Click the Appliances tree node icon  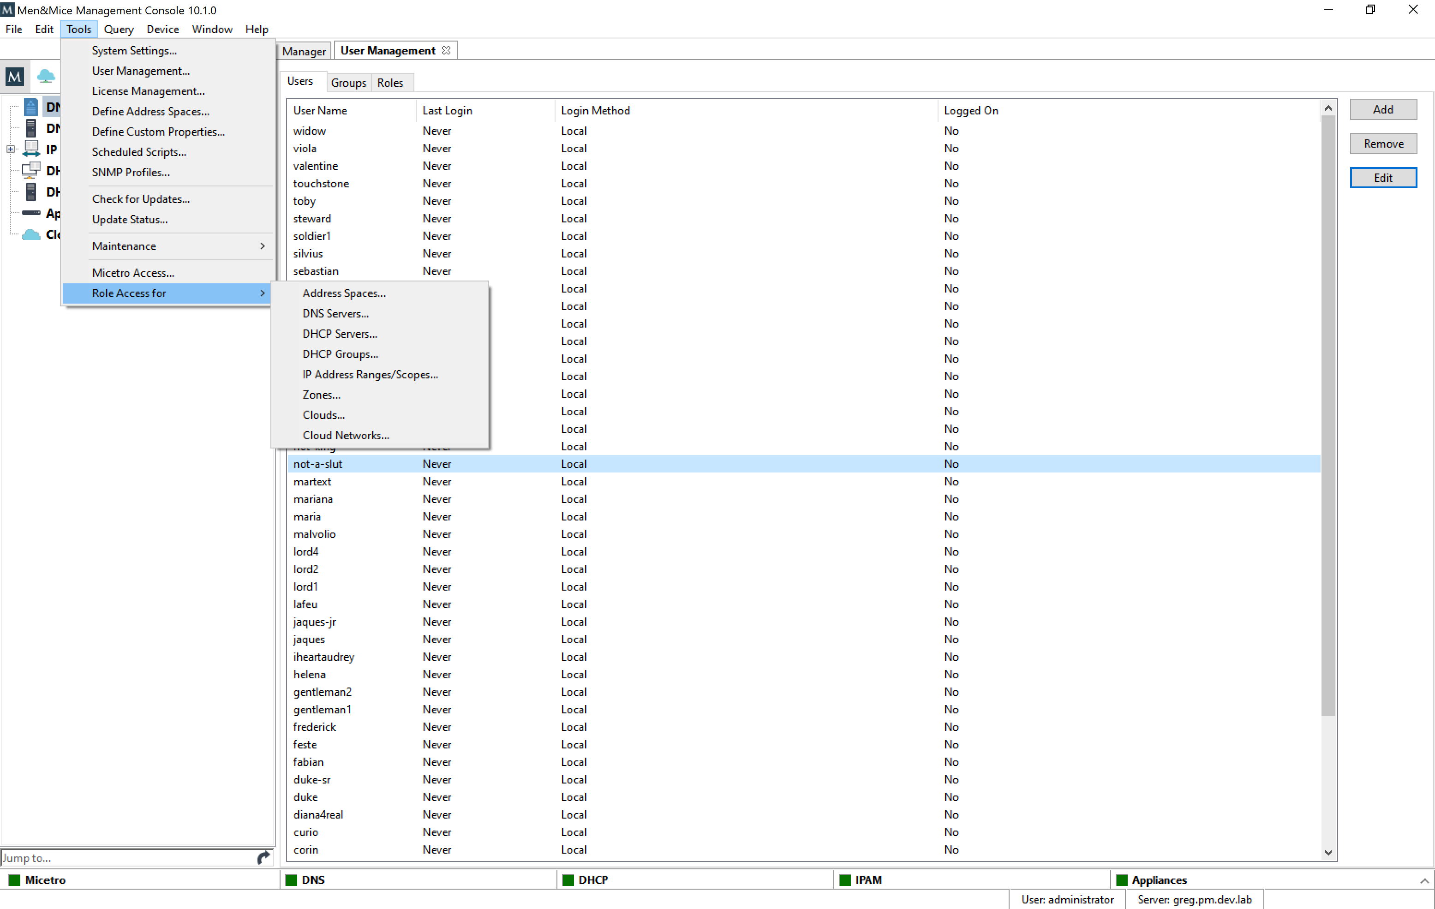point(31,213)
